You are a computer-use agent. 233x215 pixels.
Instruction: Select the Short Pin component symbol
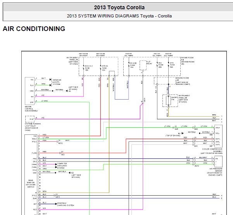[168, 100]
